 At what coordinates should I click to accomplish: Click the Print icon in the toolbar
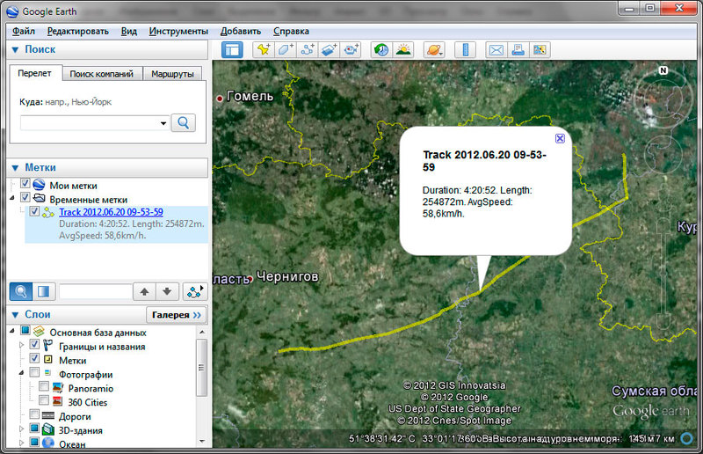518,50
